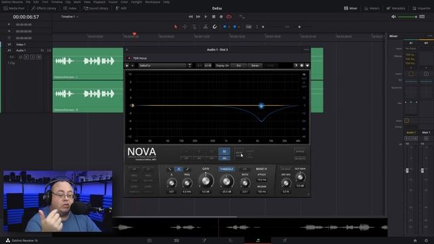Click the RATIO knob
The image size is (434, 244).
(245, 182)
